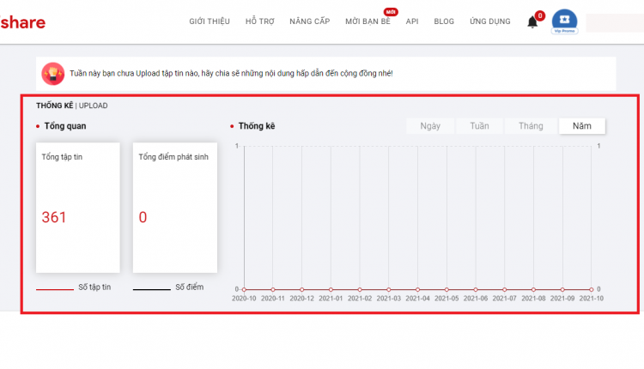Click the 2021-04 data point on chart

pyautogui.click(x=417, y=289)
